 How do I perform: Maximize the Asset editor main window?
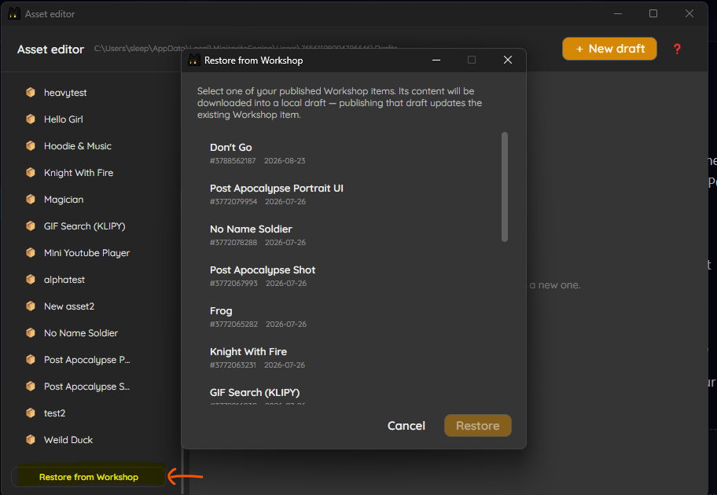point(653,13)
